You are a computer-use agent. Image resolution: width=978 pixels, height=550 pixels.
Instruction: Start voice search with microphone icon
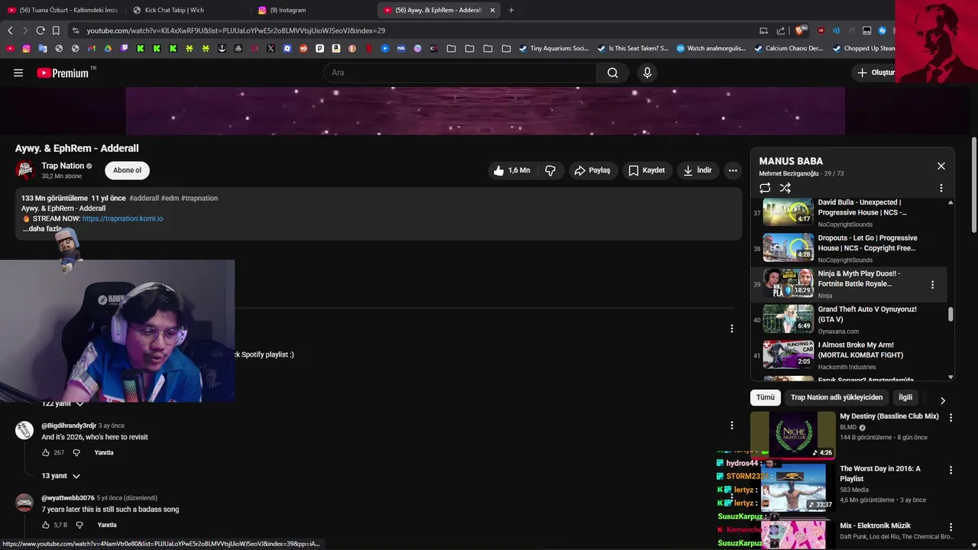pyautogui.click(x=647, y=73)
